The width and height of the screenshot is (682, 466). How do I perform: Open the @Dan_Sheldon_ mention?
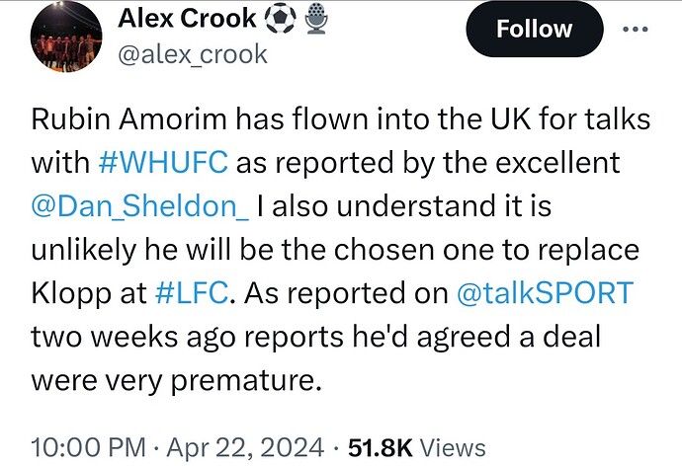coord(140,206)
